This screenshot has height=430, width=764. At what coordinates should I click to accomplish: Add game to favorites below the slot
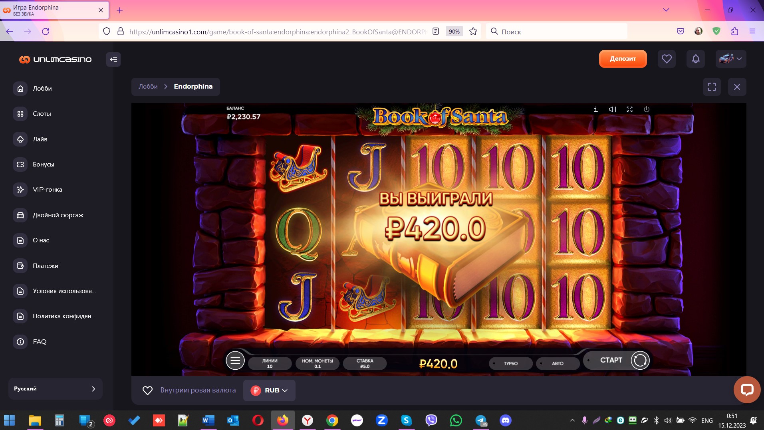coord(147,390)
